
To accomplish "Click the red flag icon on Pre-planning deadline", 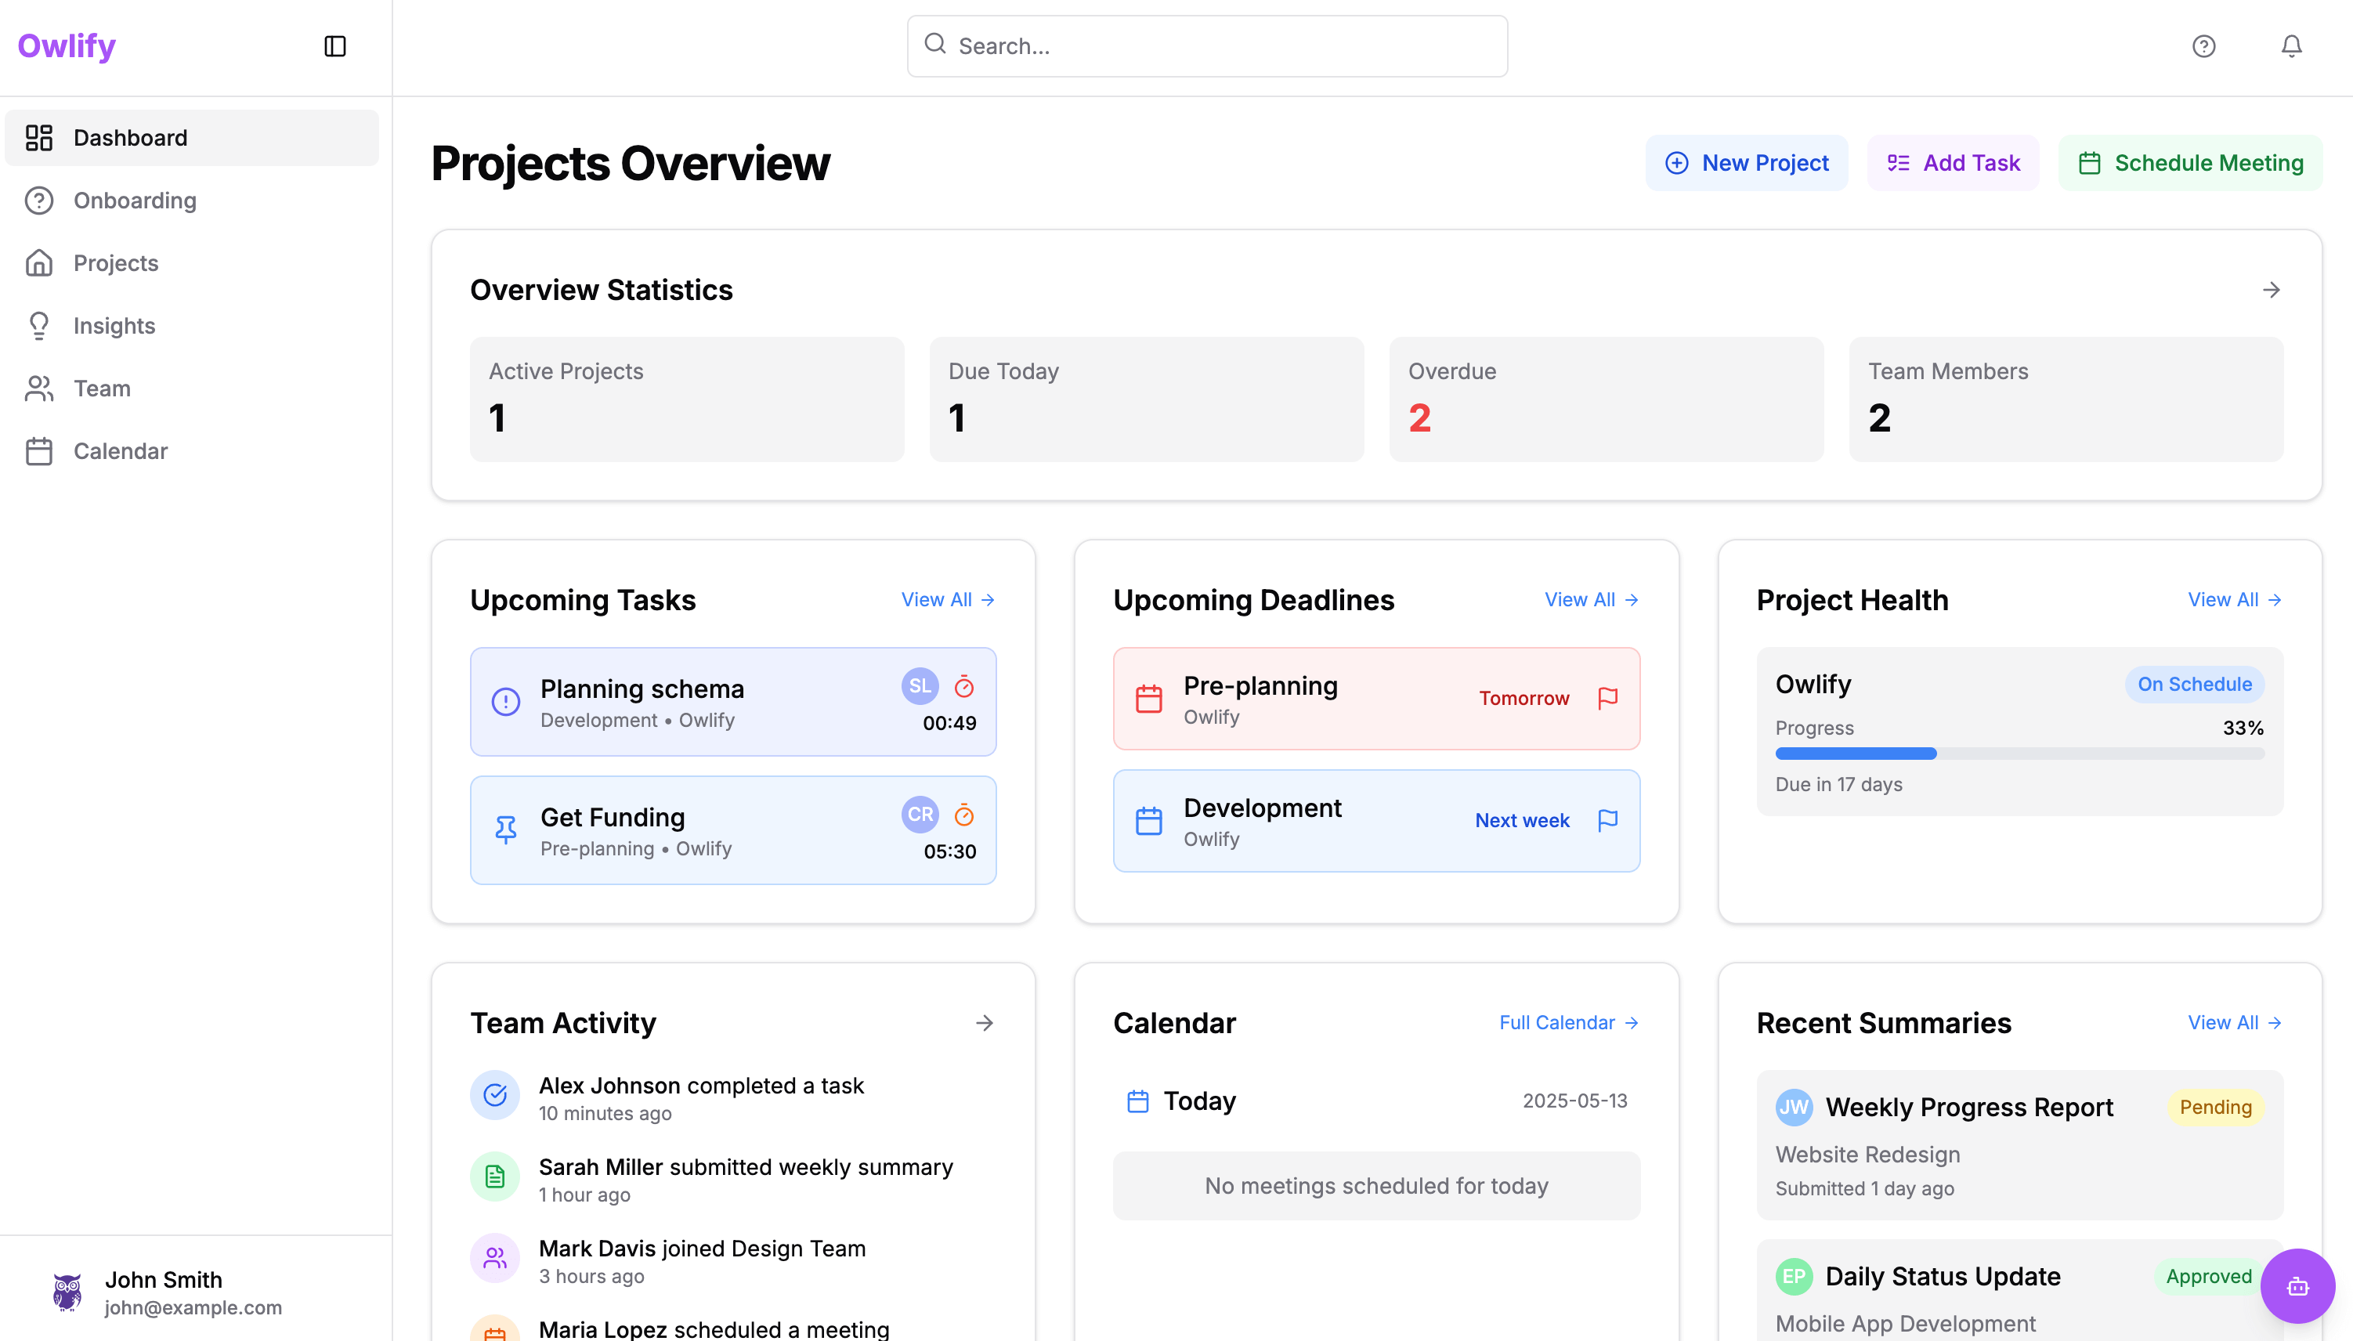I will [1608, 698].
